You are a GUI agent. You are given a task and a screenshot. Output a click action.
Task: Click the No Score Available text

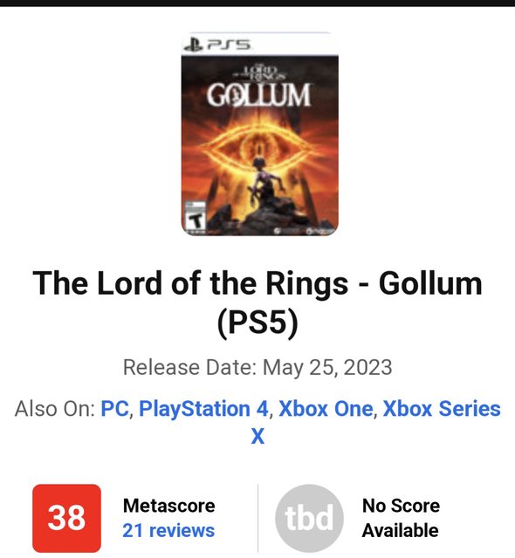pyautogui.click(x=401, y=518)
